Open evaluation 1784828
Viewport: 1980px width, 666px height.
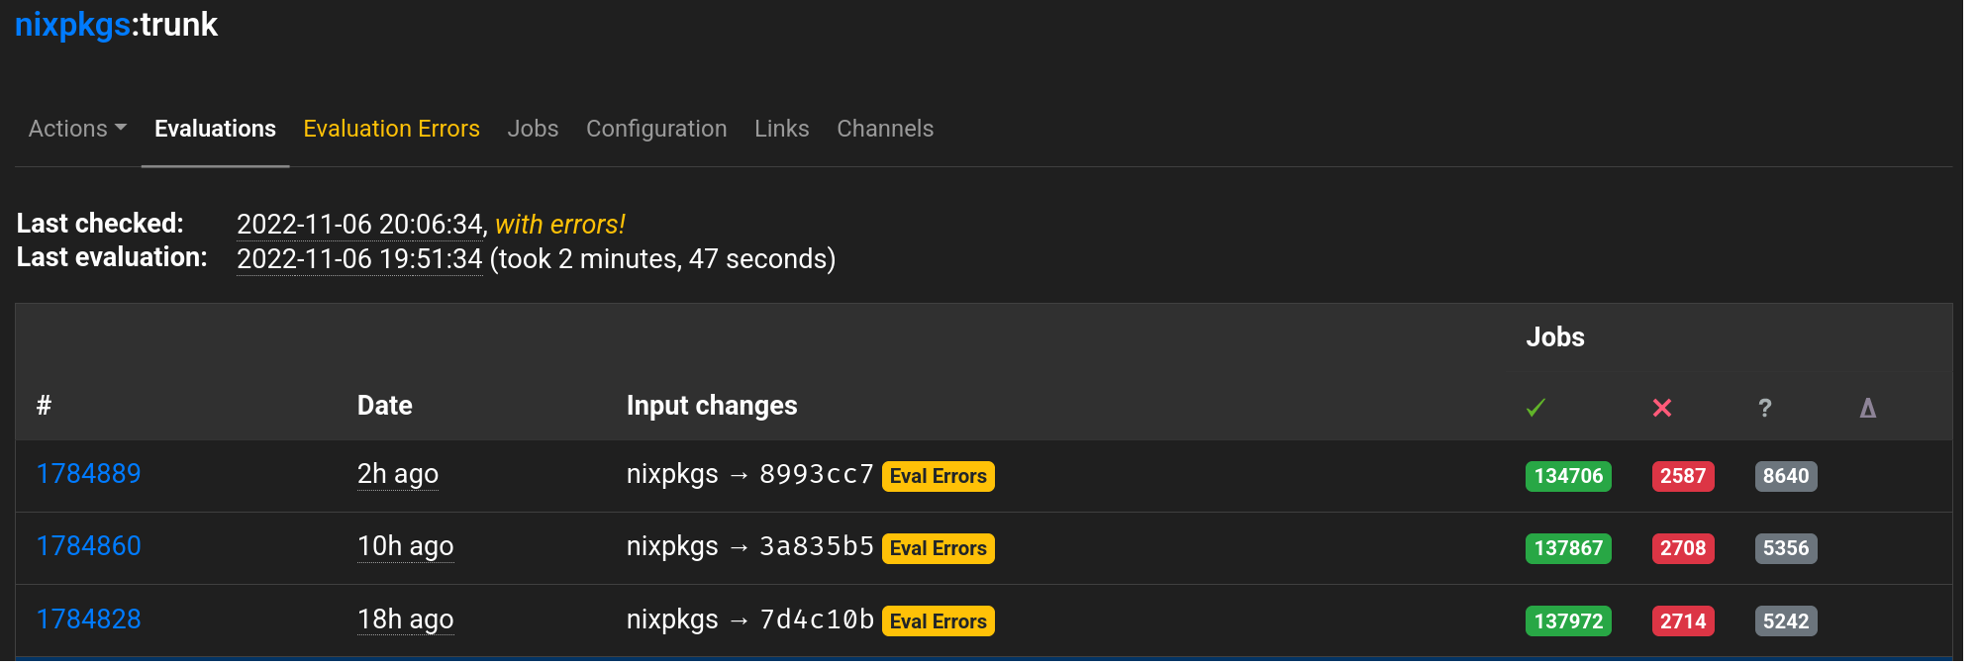click(x=88, y=619)
